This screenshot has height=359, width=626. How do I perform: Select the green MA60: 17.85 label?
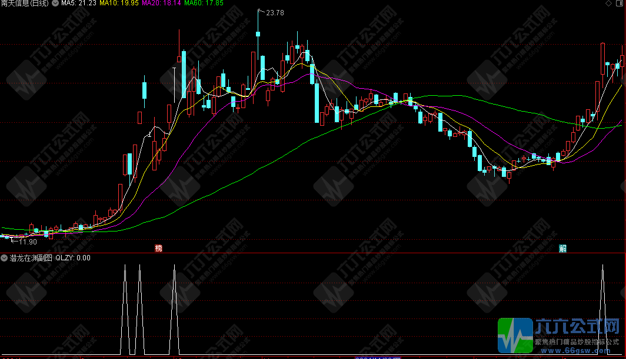(204, 4)
